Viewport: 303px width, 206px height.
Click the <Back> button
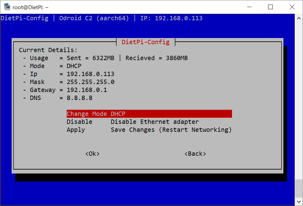click(x=195, y=154)
